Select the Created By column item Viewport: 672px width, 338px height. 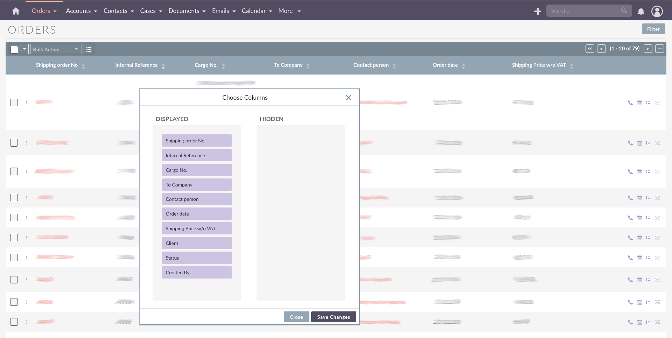point(197,273)
